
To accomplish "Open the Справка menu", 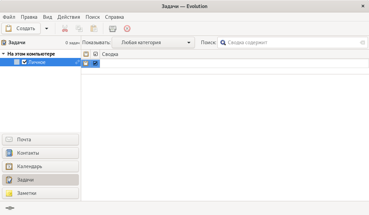I will (114, 17).
